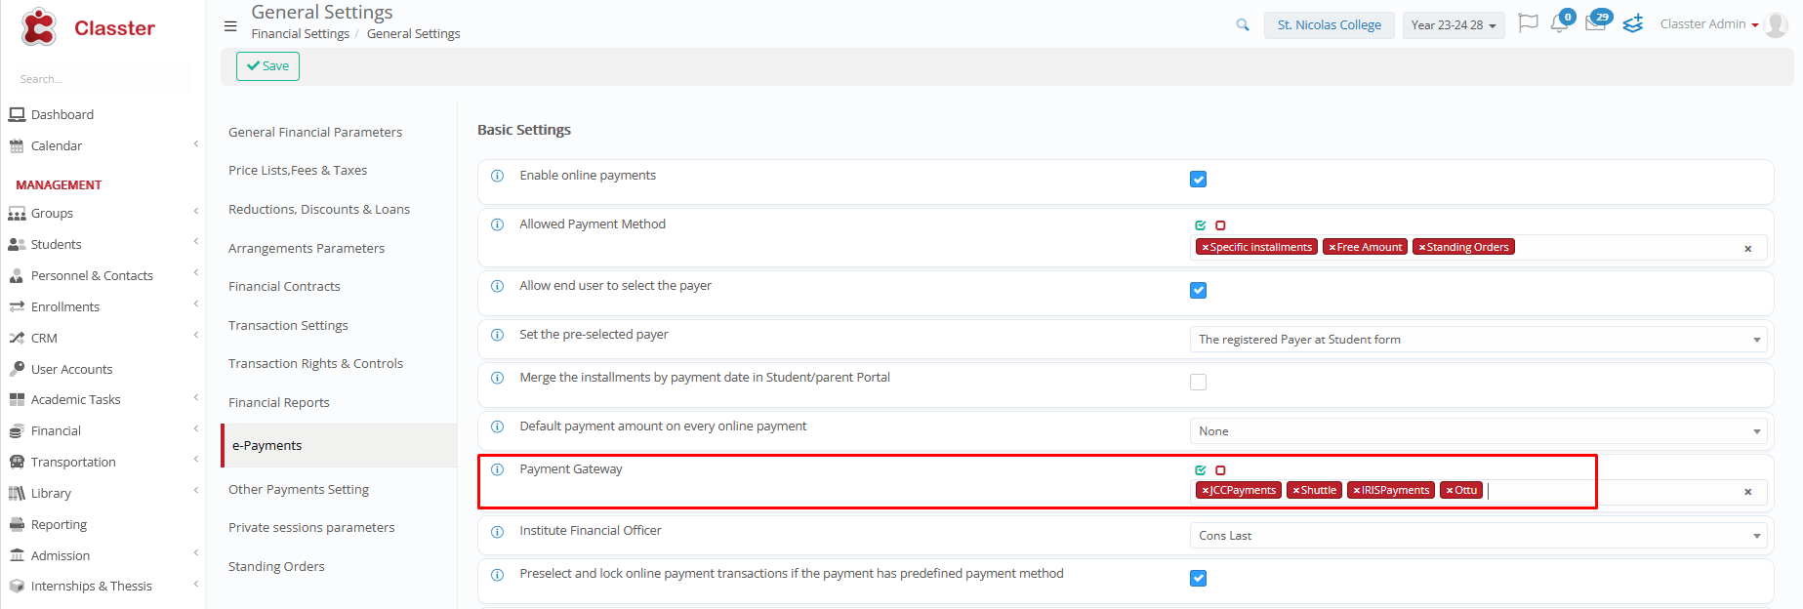The width and height of the screenshot is (1803, 609).
Task: Click the St. Nicolas College button
Action: [x=1329, y=25]
